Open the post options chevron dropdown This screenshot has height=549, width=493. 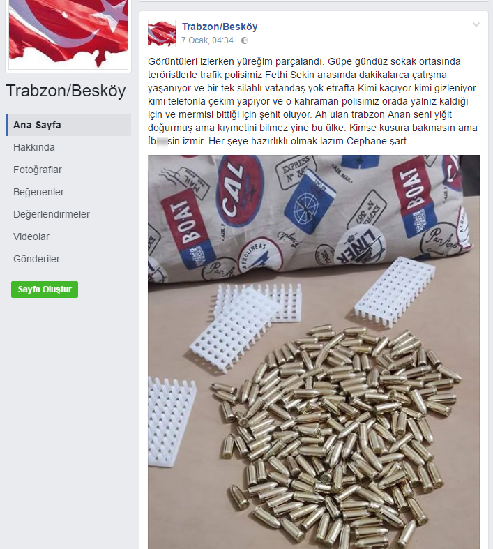tap(476, 25)
